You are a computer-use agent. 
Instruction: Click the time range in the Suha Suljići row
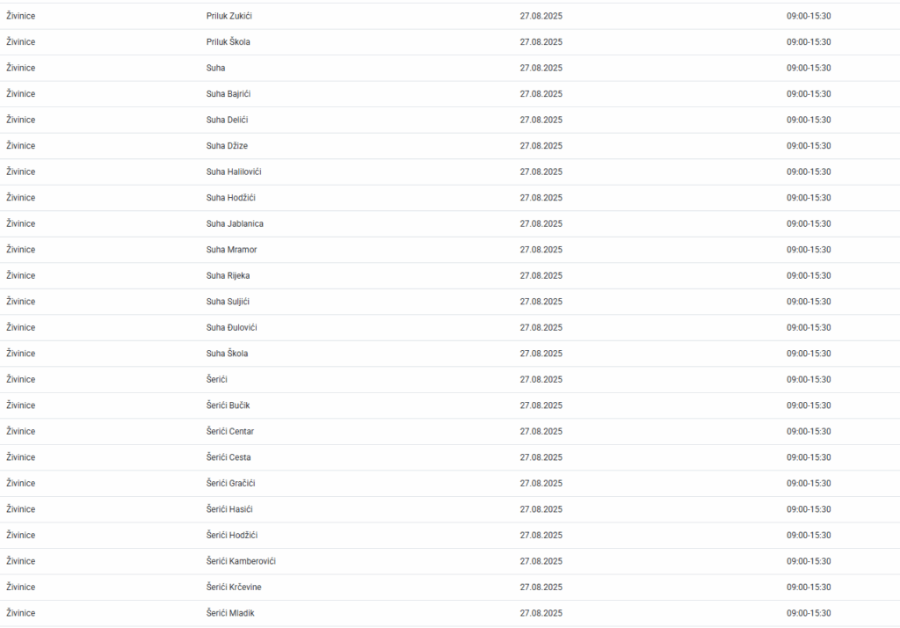point(808,302)
